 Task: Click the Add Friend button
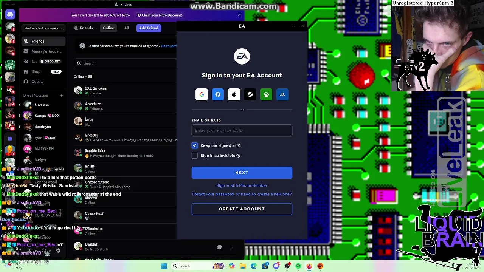[149, 28]
